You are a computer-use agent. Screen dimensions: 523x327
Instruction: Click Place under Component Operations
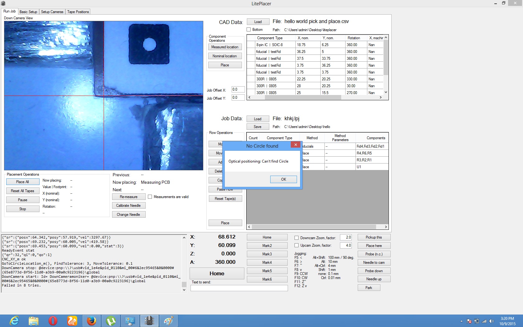225,65
